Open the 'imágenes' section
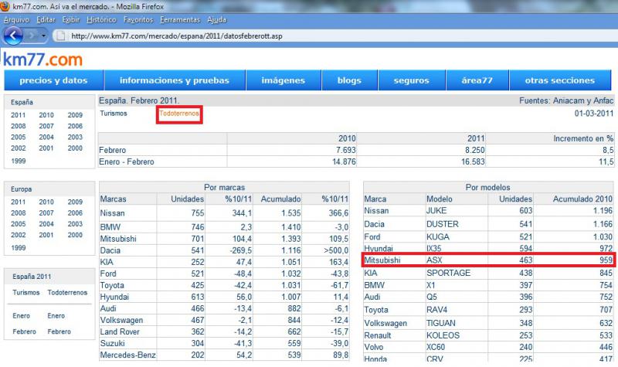The image size is (618, 367). pos(284,80)
